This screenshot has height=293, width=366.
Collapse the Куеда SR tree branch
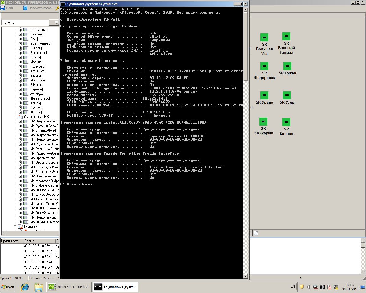click(15, 227)
